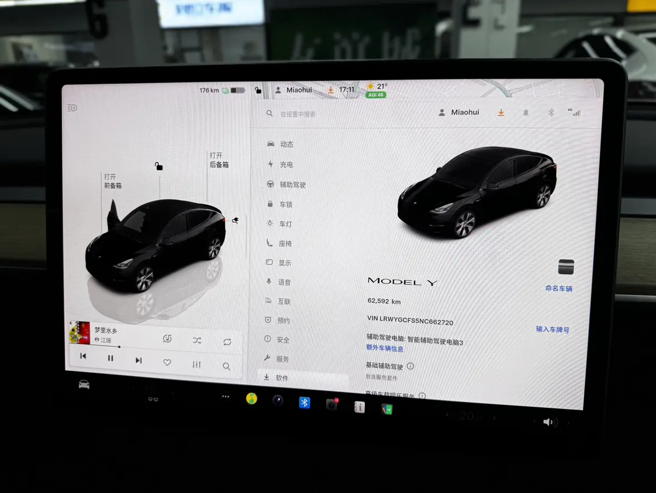656x493 pixels.
Task: Click the notification bell icon
Action: pos(525,113)
